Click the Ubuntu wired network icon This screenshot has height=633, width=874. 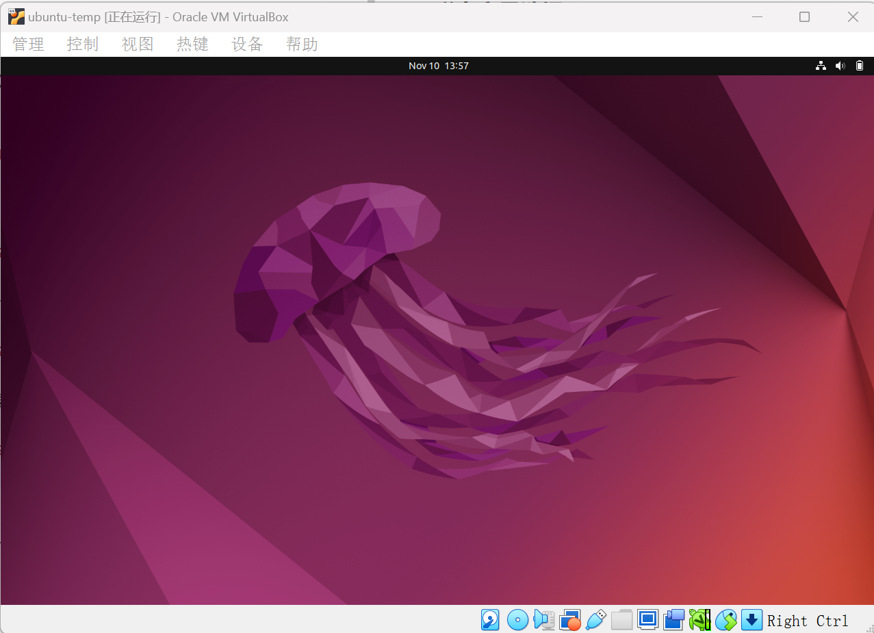821,66
